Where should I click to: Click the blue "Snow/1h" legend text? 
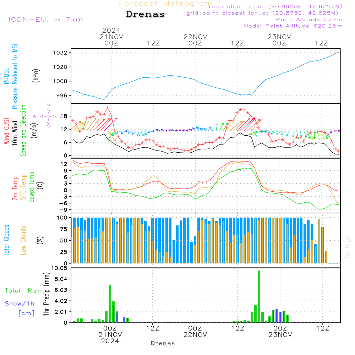(x=20, y=304)
